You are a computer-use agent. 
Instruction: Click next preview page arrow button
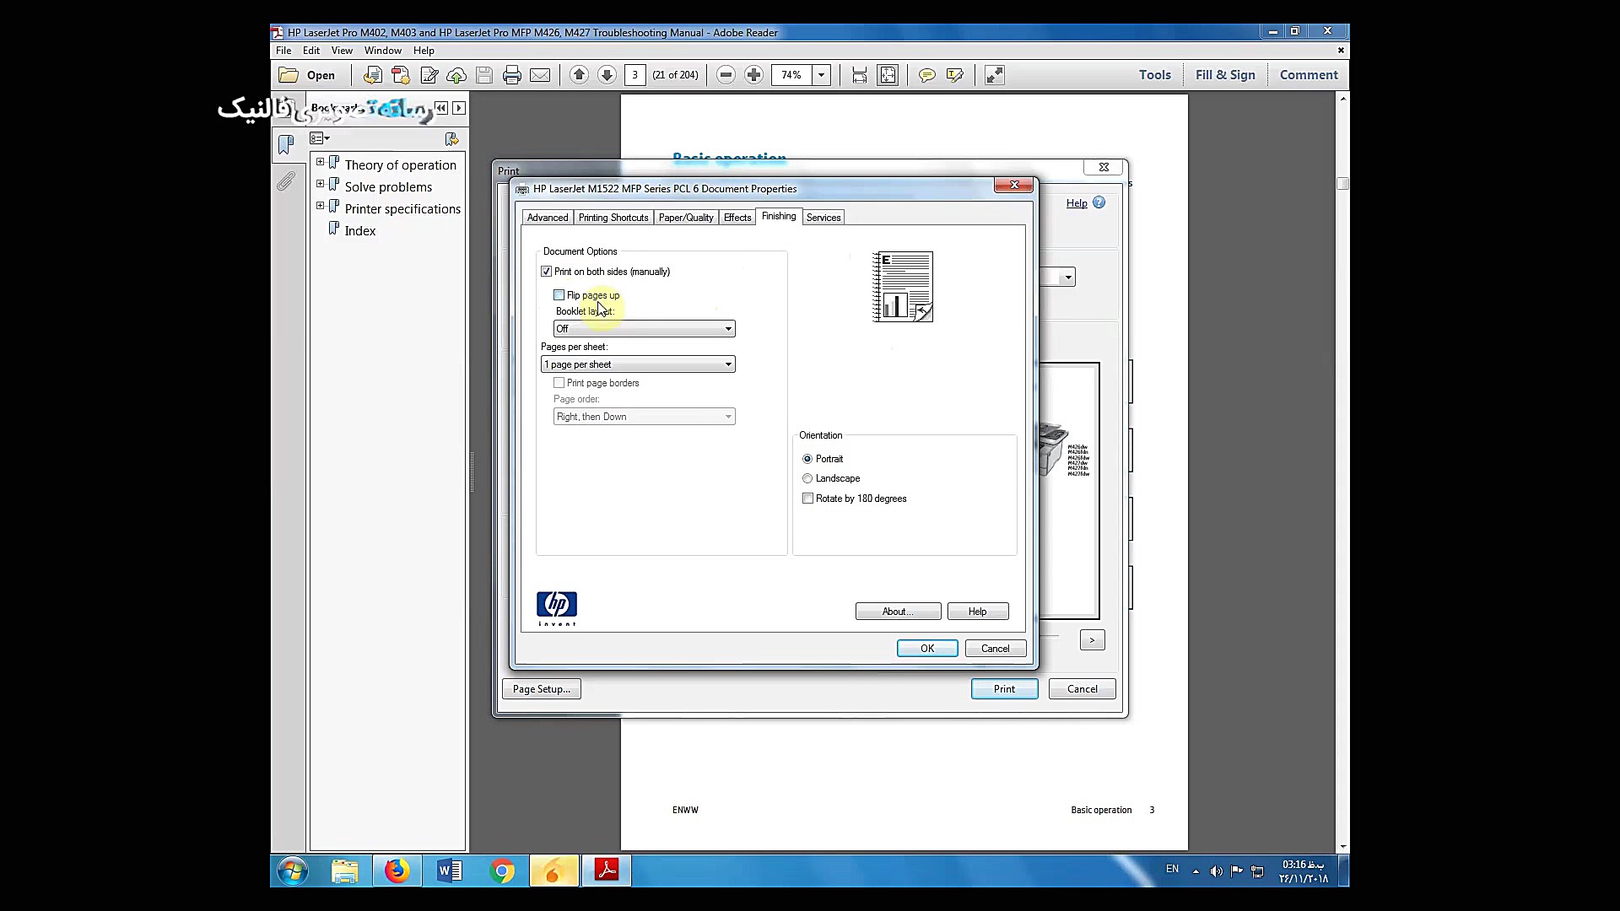pos(1092,640)
